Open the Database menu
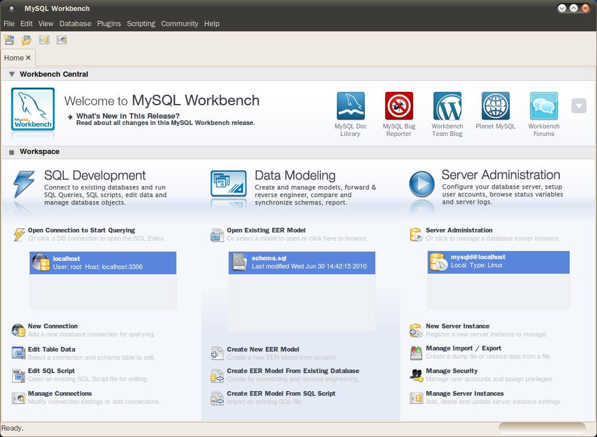This screenshot has width=597, height=437. point(76,24)
